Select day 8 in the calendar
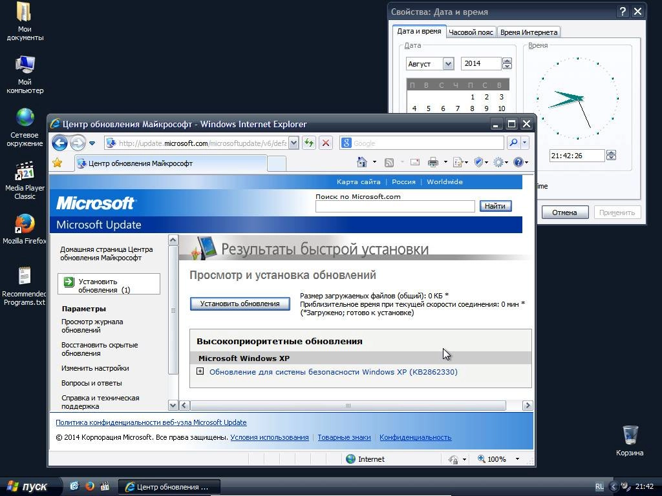 coord(472,108)
